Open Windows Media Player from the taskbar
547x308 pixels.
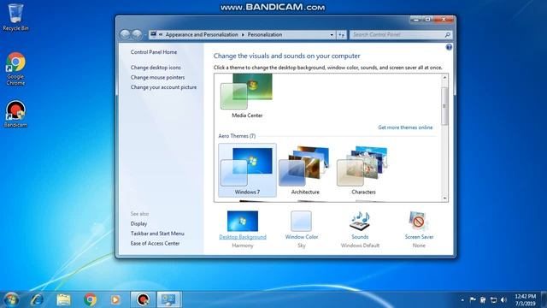115,299
